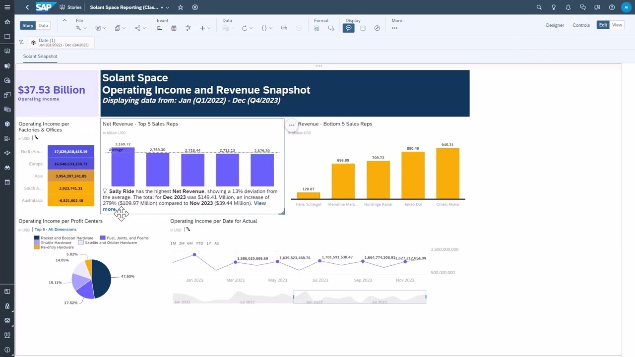Select the 6M time range
Viewport: 635px width, 357px height.
coord(190,243)
